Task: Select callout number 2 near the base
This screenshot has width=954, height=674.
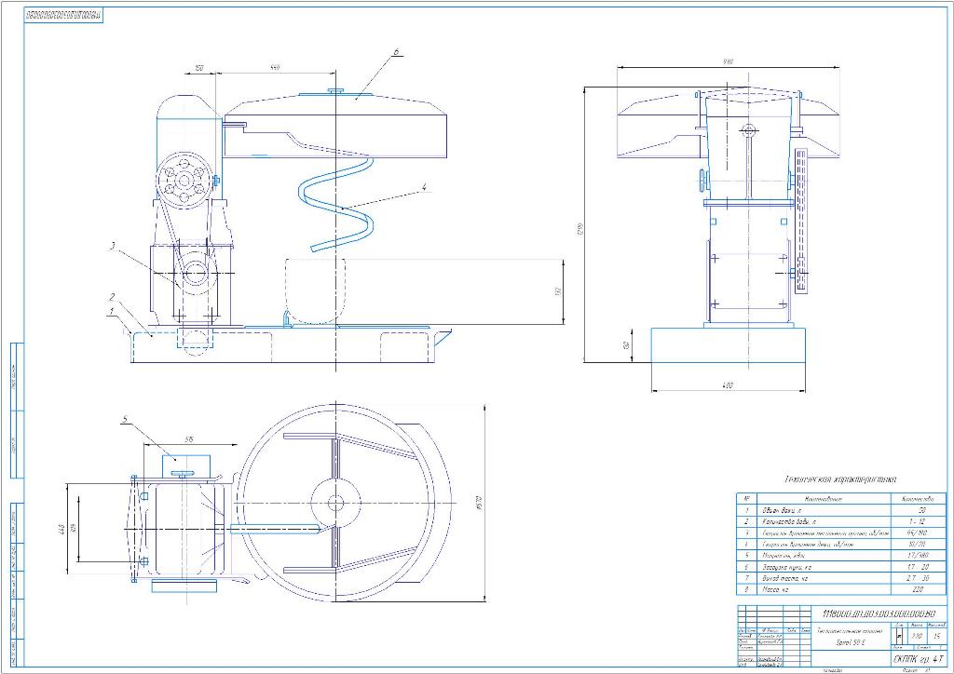Action: 113,297
